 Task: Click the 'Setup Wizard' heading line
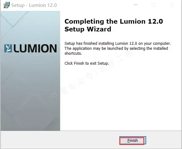point(88,29)
